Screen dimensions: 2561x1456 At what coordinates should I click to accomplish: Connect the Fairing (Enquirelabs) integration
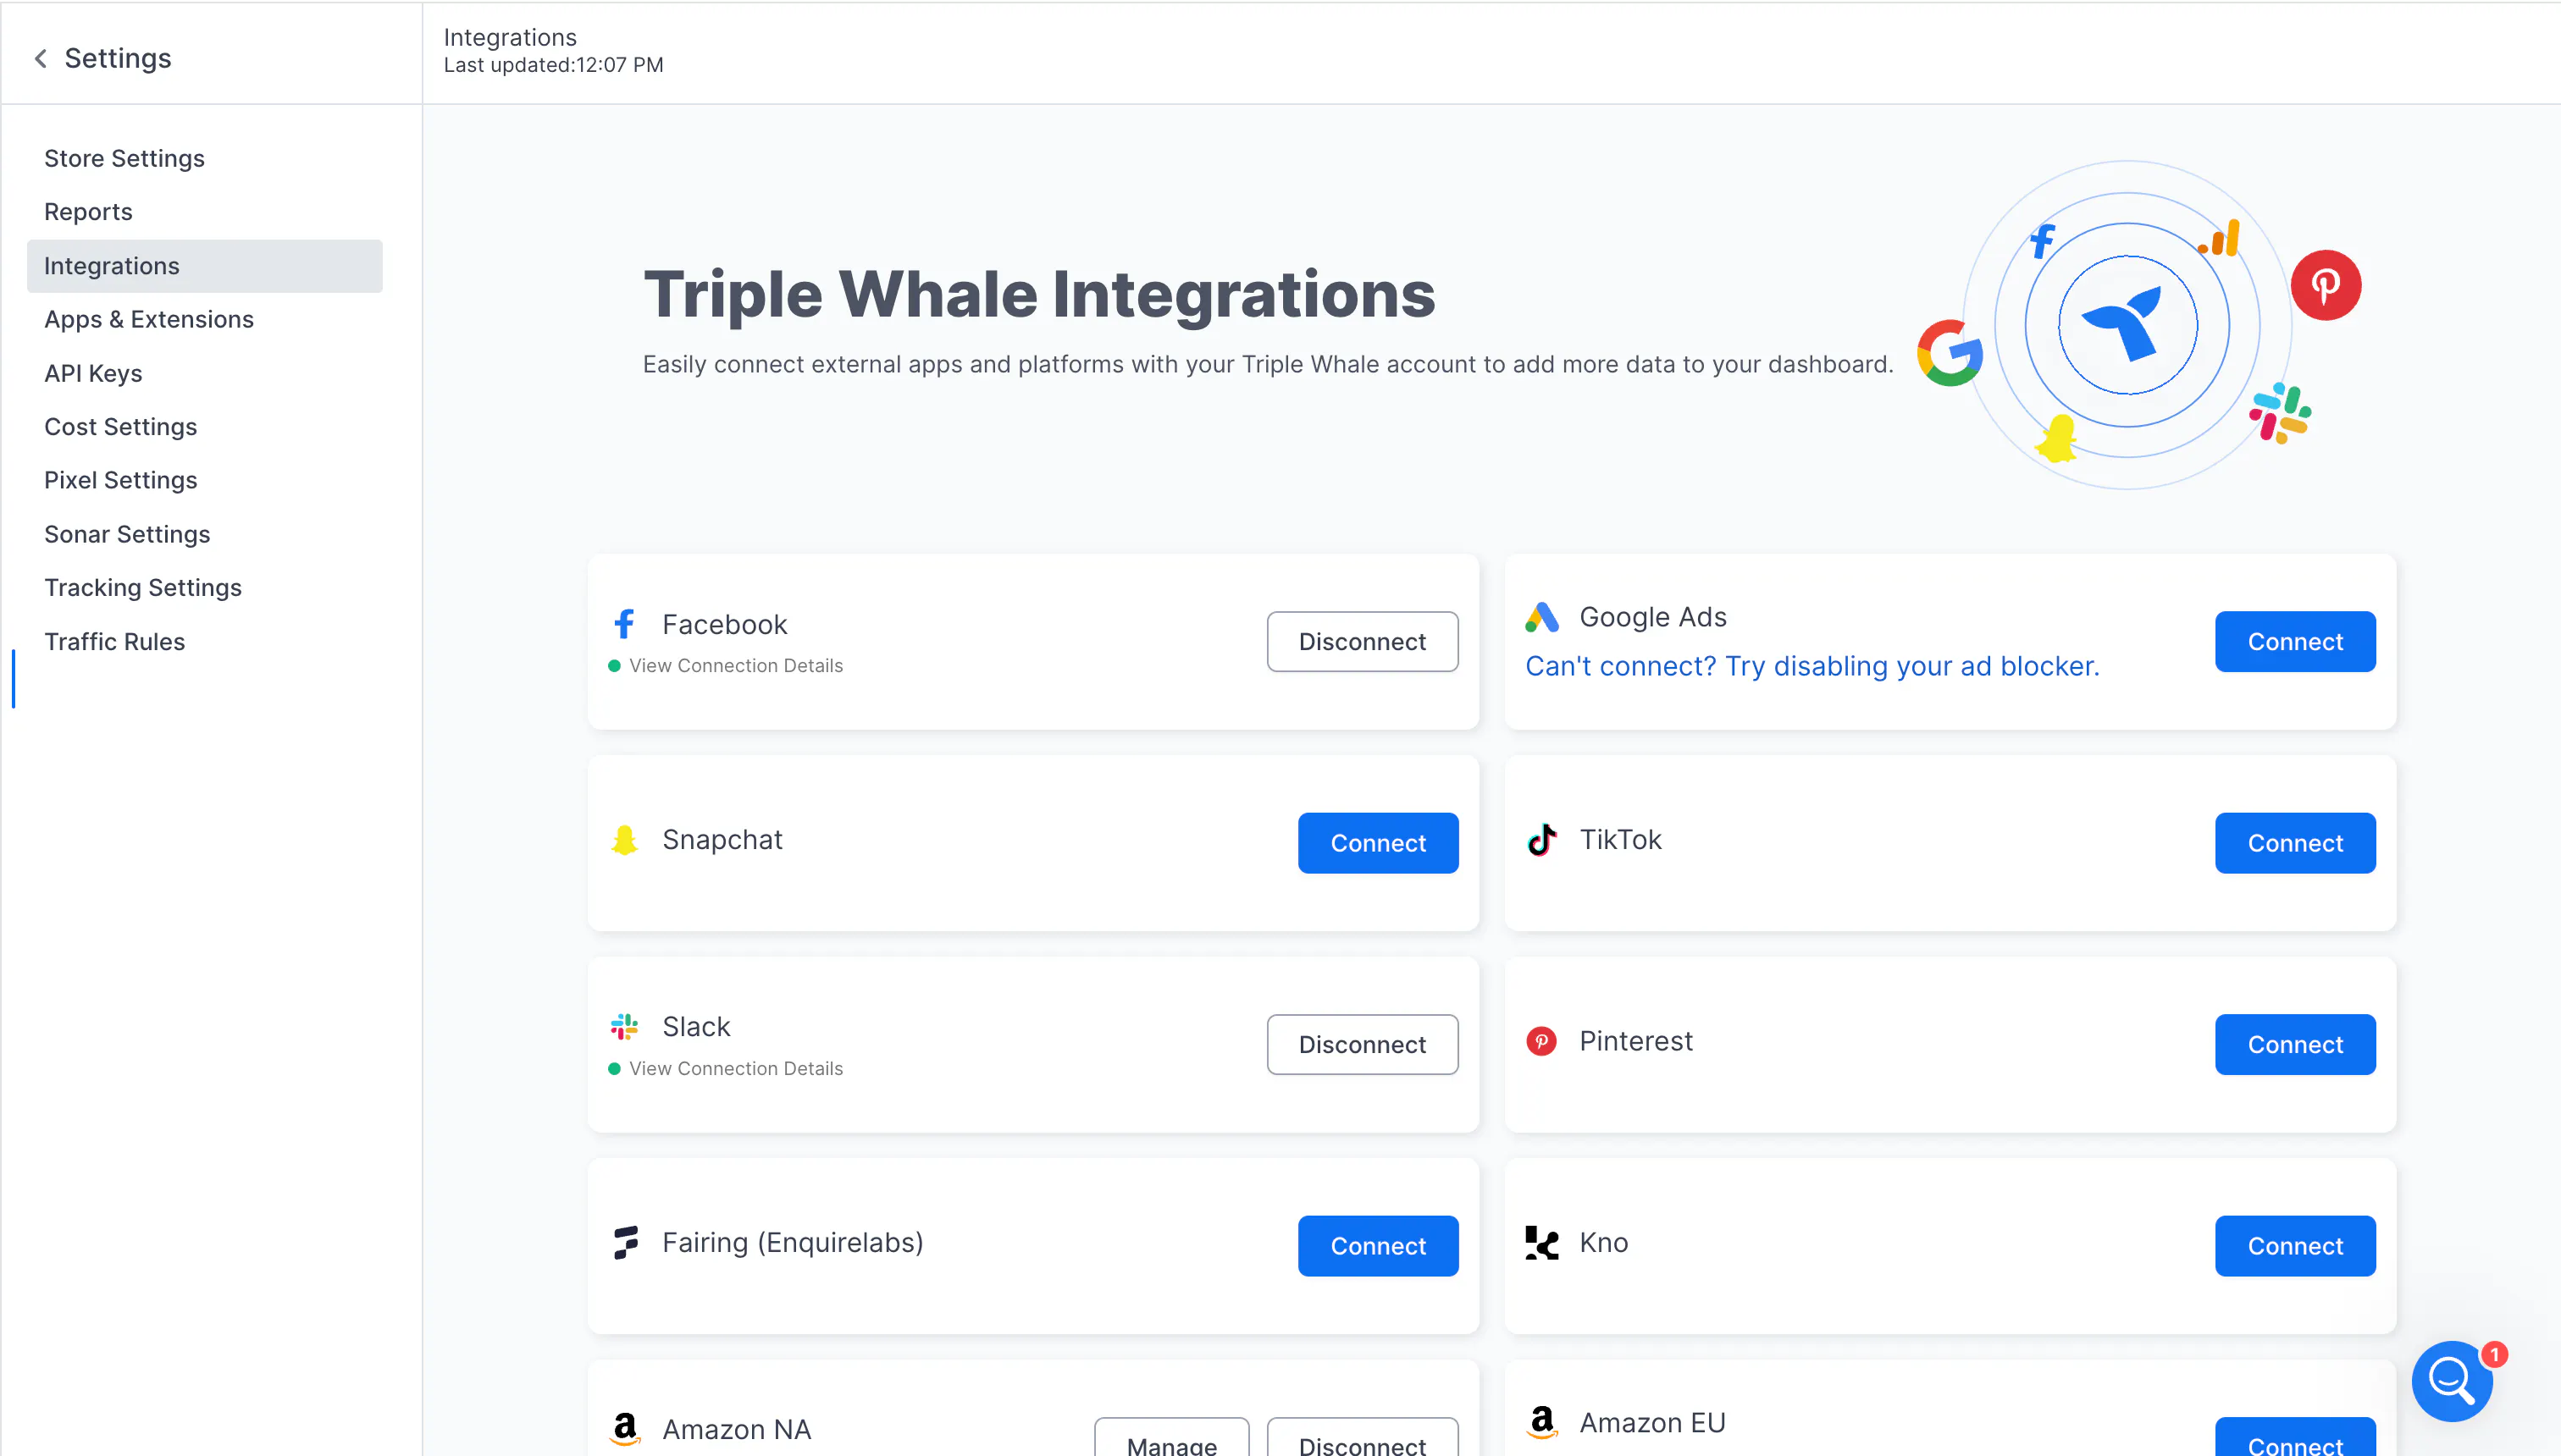(x=1378, y=1246)
